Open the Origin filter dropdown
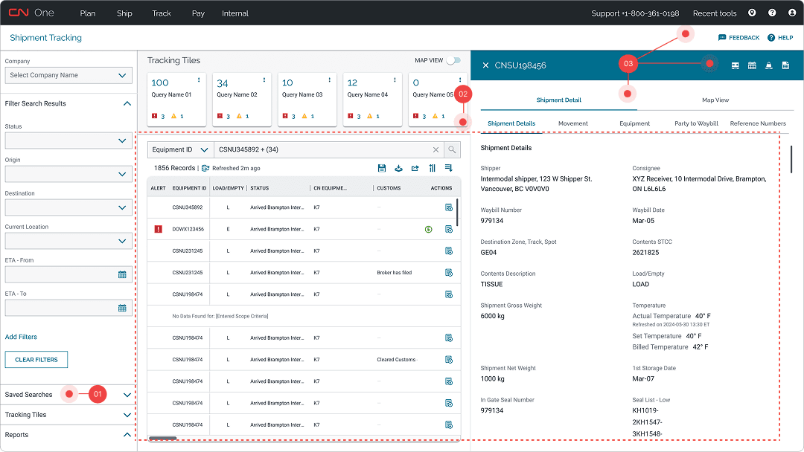 [68, 174]
